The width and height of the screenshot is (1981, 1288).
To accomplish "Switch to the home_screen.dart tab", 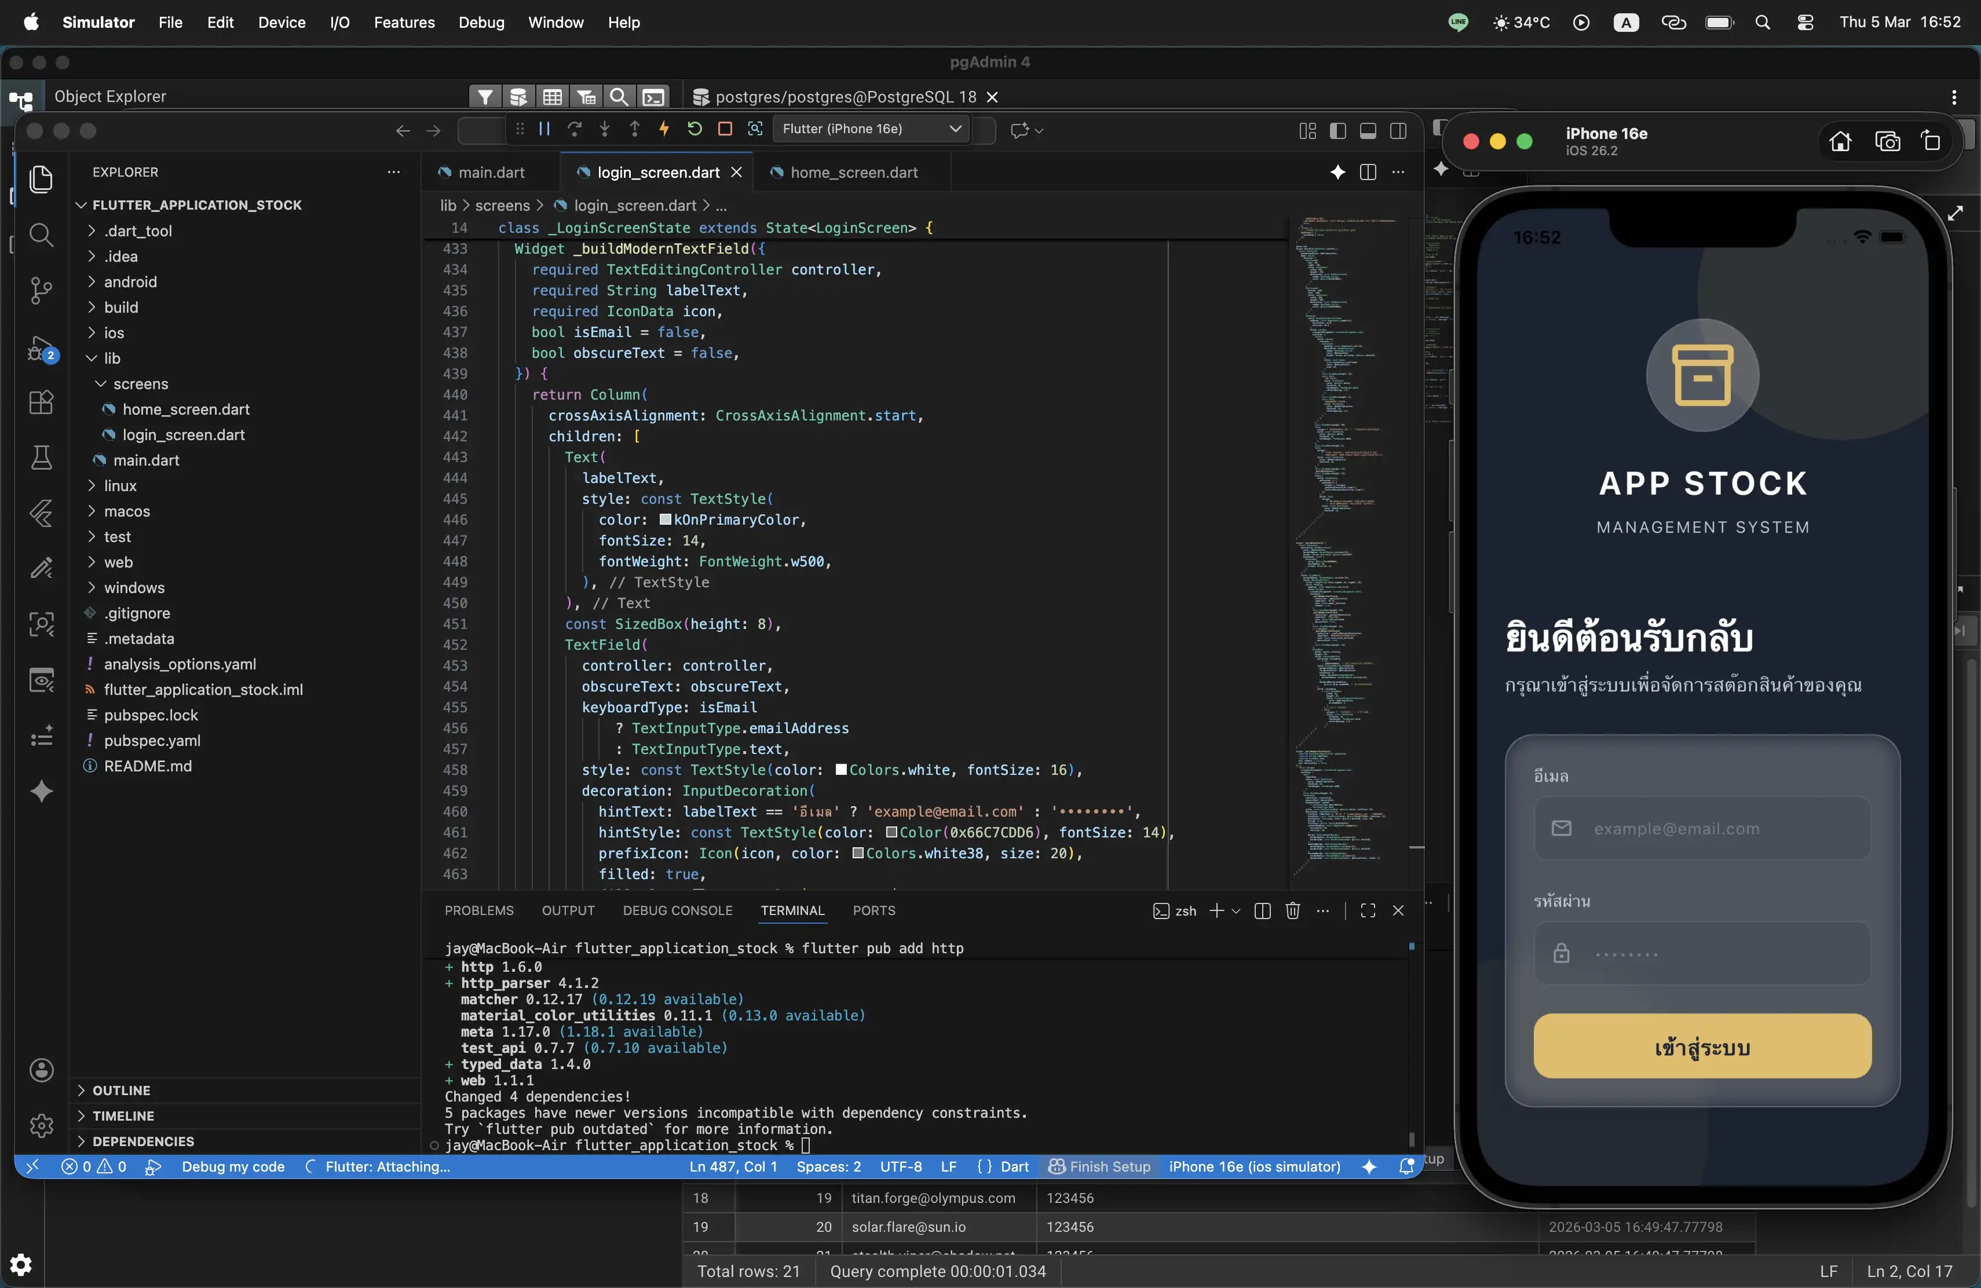I will point(852,172).
